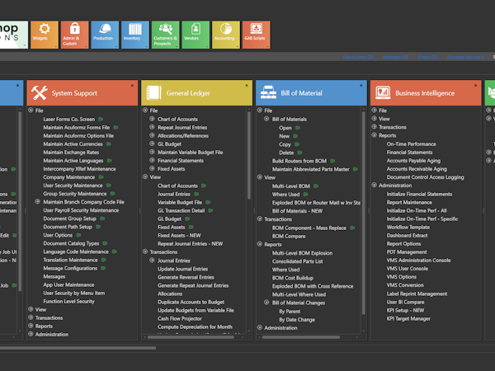Collapse the File node in System Support

(x=31, y=110)
